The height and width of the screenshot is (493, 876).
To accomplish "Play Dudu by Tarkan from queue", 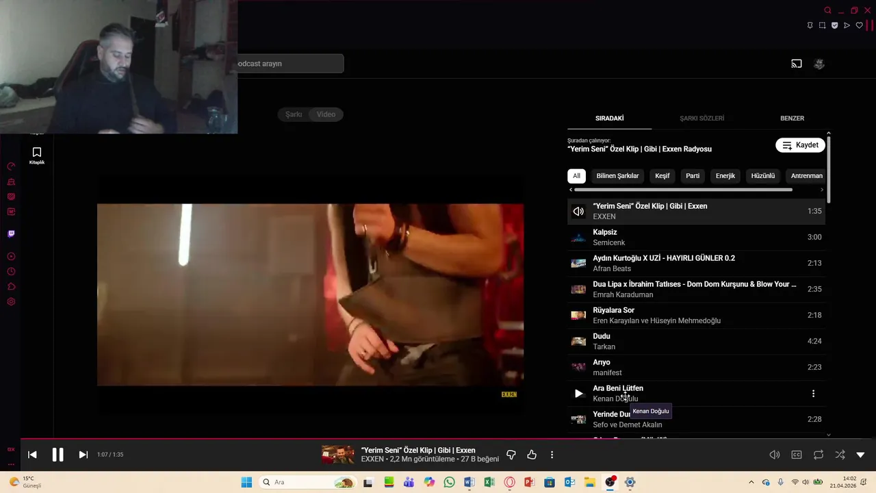I will click(x=696, y=341).
